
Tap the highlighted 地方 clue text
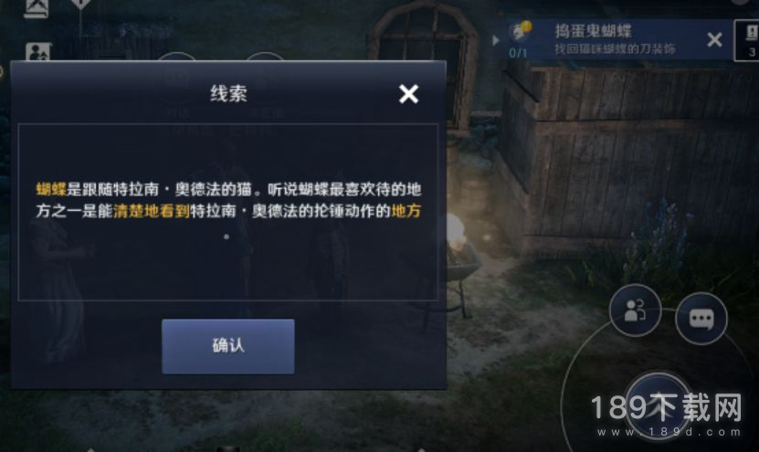coord(406,211)
